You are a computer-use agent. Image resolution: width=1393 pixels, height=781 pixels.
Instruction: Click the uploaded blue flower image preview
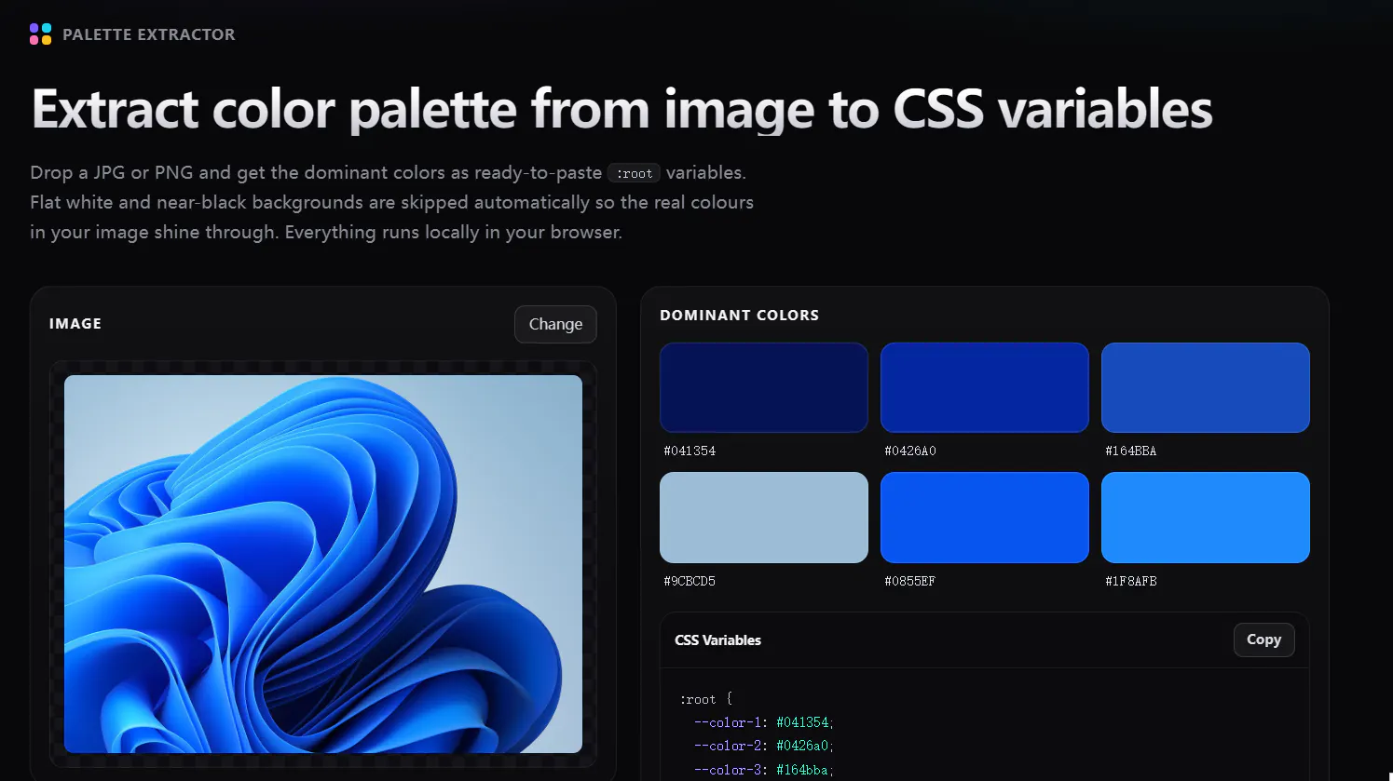(323, 564)
